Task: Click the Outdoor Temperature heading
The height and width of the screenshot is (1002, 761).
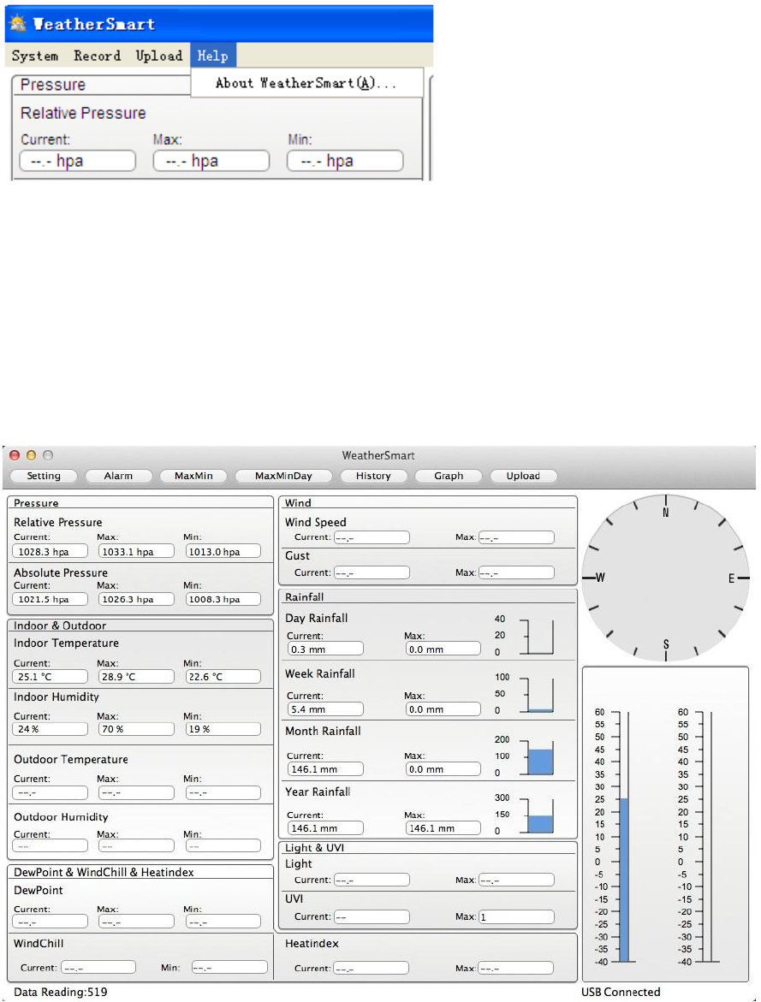Action: click(71, 759)
